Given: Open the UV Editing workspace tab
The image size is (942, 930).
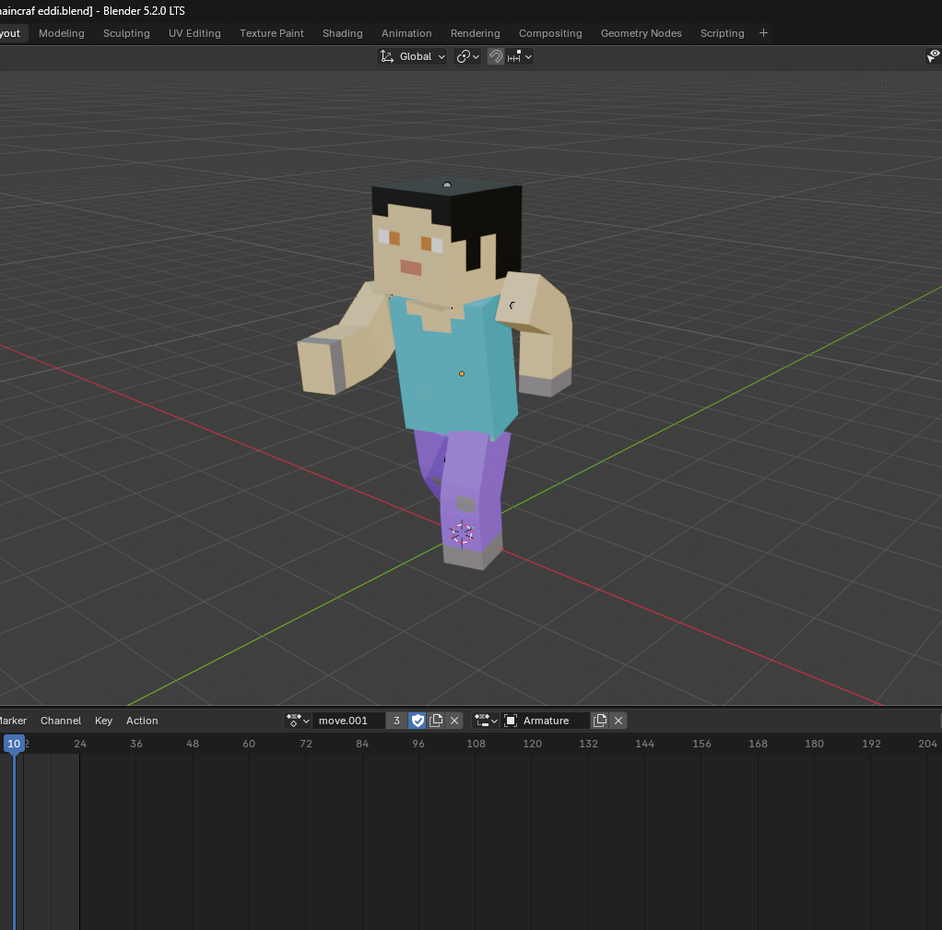Looking at the screenshot, I should 194,33.
